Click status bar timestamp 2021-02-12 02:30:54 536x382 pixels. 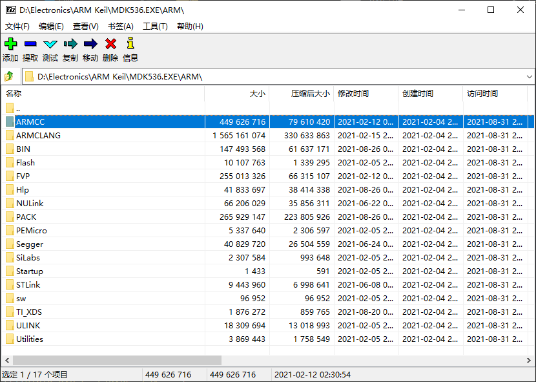[313, 375]
